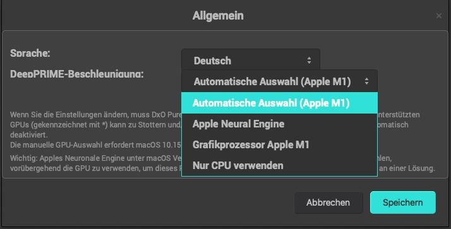
Task: Click the 'Wenn Sie die Einstellungen ändern' info text
Action: tap(96, 115)
